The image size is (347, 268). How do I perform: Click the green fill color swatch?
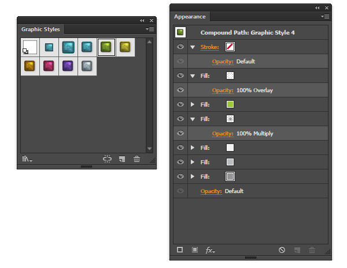[x=230, y=104]
